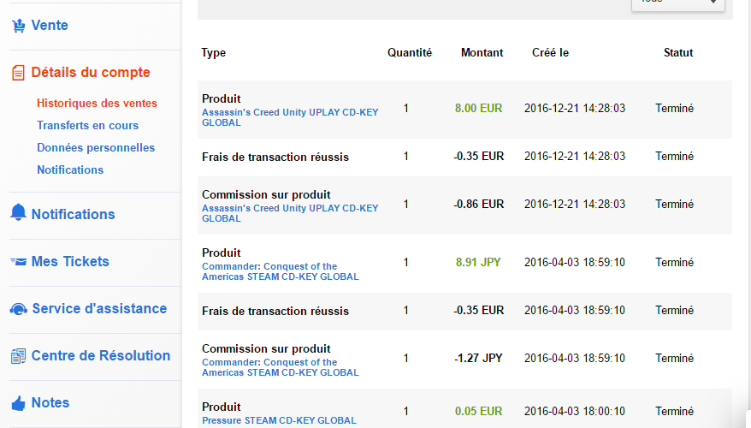Viewport: 751px width, 428px height.
Task: Click the Service d'assistance headset icon
Action: point(18,309)
